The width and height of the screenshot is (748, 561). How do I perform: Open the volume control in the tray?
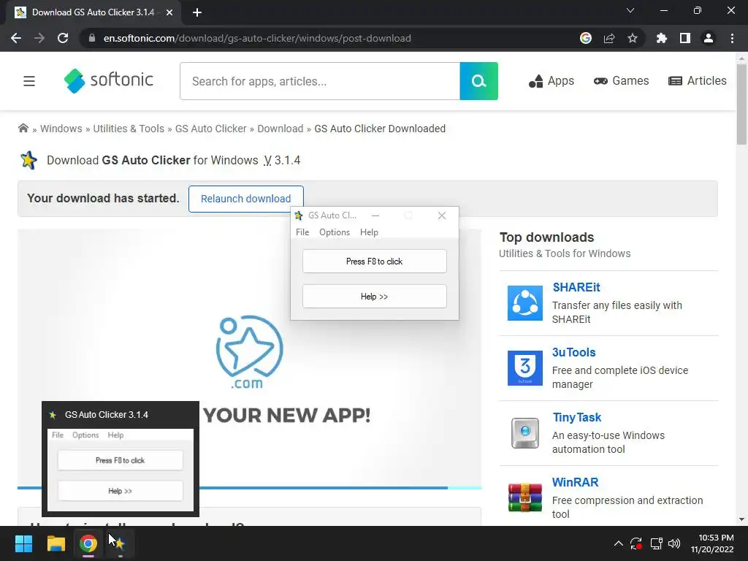674,543
